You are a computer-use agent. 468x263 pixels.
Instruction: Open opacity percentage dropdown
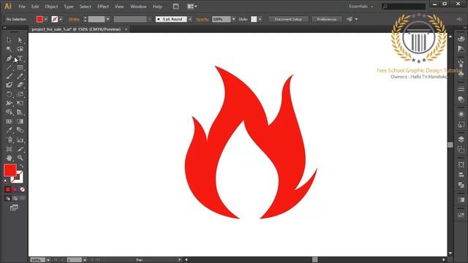coord(234,19)
